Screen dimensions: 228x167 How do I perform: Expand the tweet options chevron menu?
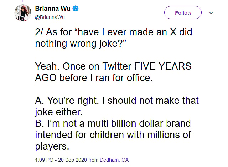(211, 13)
